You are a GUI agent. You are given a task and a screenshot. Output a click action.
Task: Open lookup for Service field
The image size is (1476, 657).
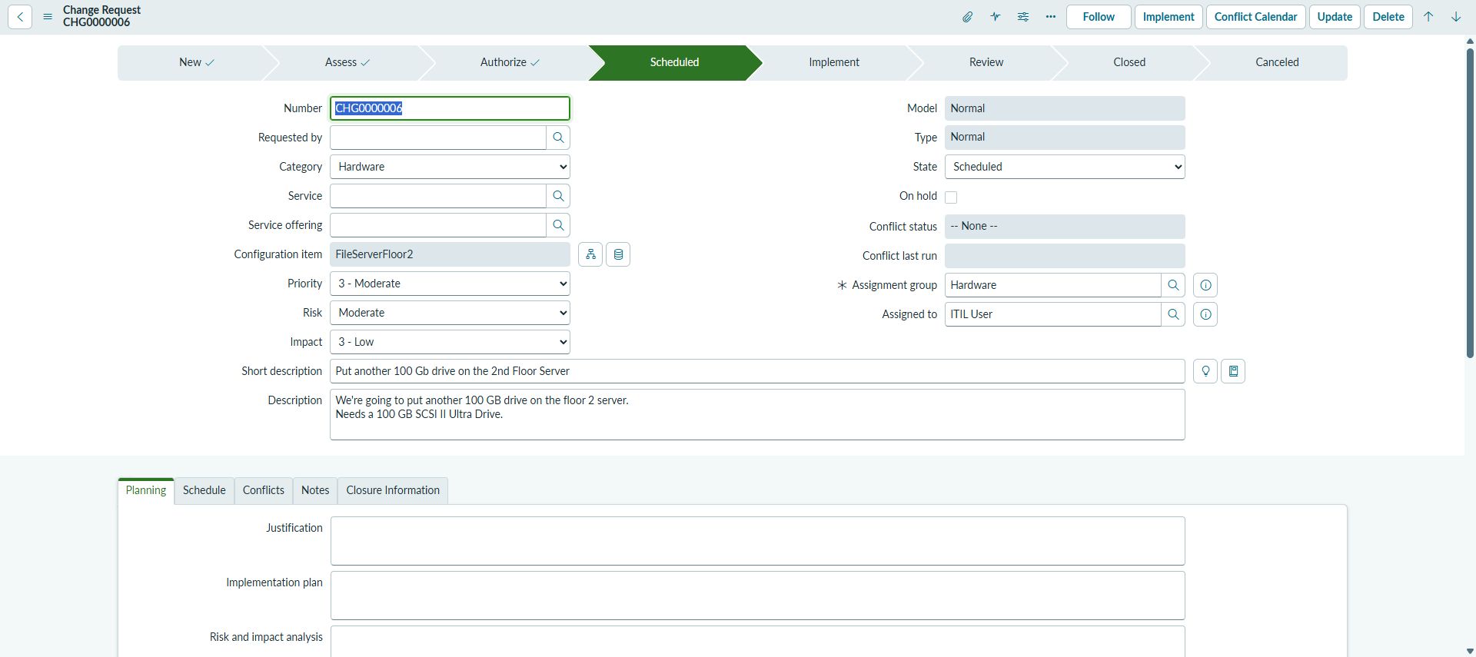point(558,196)
